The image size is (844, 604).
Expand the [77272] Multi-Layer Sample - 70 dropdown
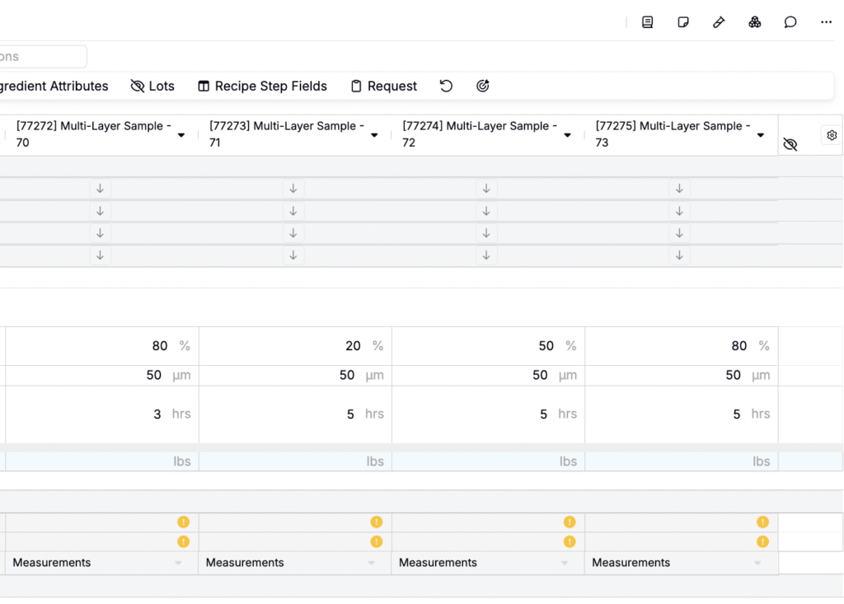coord(181,135)
